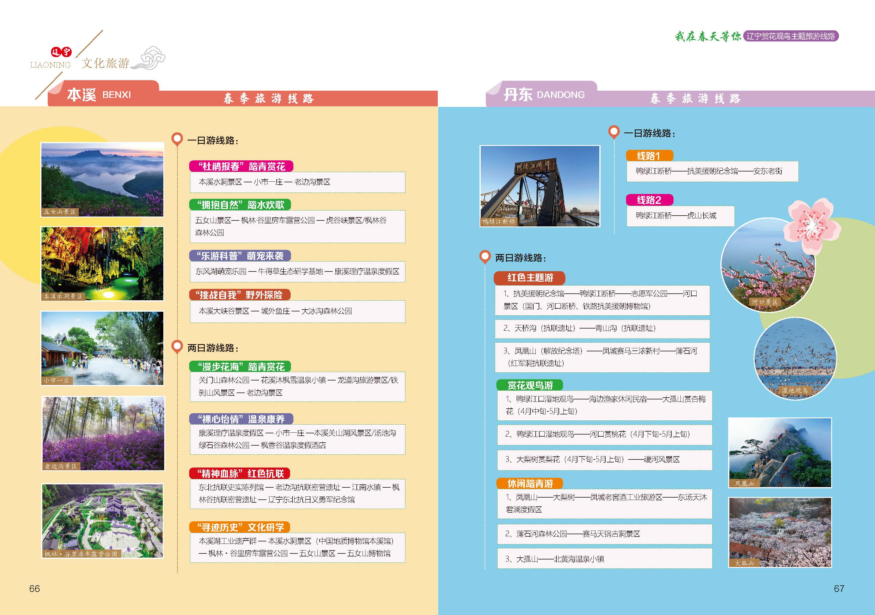Open the 五女山景区 photo
Image resolution: width=875 pixels, height=615 pixels.
tap(102, 180)
